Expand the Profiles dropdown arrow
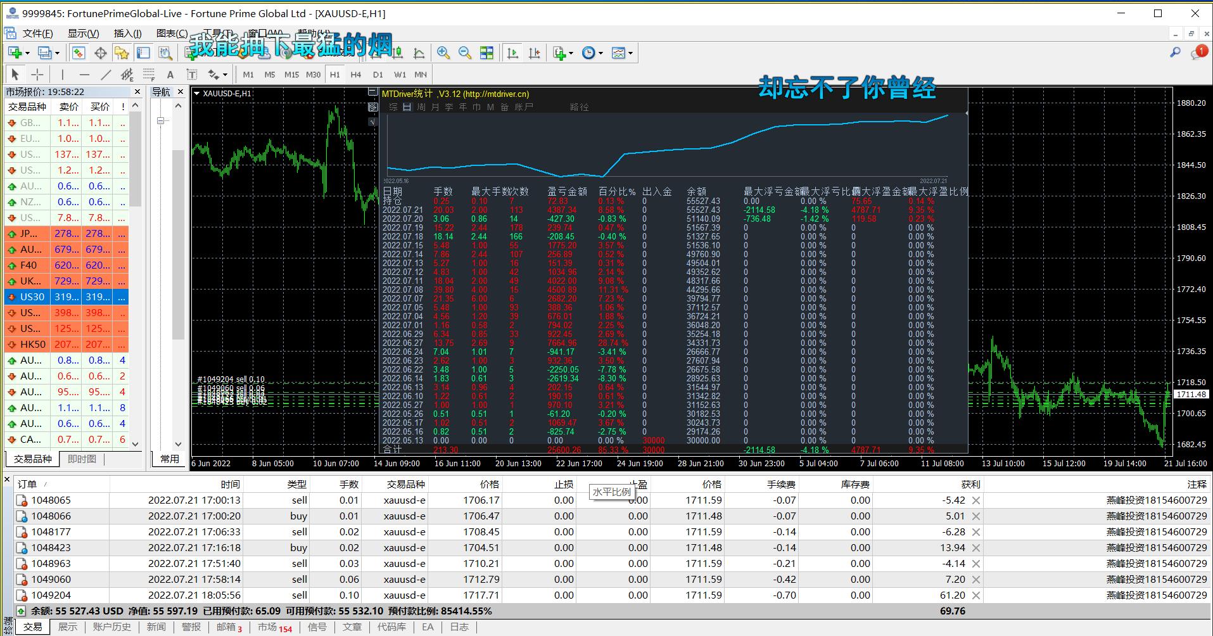This screenshot has width=1213, height=636. coord(57,53)
